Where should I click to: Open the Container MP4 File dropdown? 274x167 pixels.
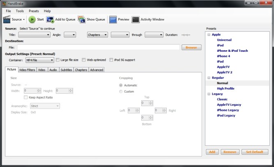pyautogui.click(x=39, y=60)
